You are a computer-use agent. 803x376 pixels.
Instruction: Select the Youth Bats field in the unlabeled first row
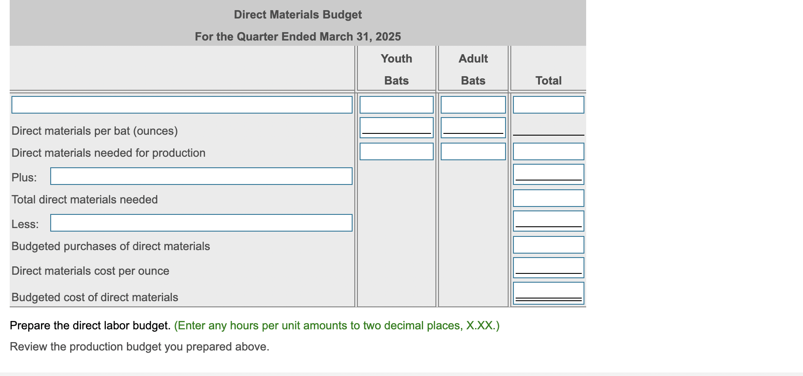[x=397, y=105]
